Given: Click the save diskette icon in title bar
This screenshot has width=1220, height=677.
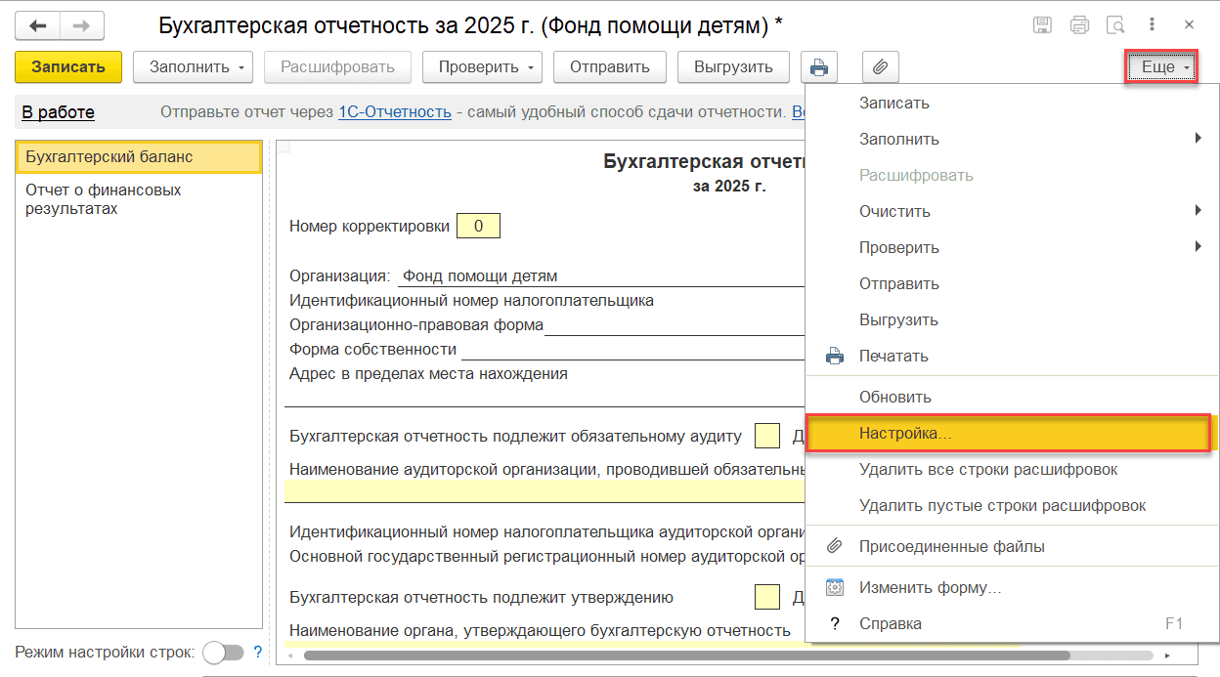Looking at the screenshot, I should tap(1043, 25).
